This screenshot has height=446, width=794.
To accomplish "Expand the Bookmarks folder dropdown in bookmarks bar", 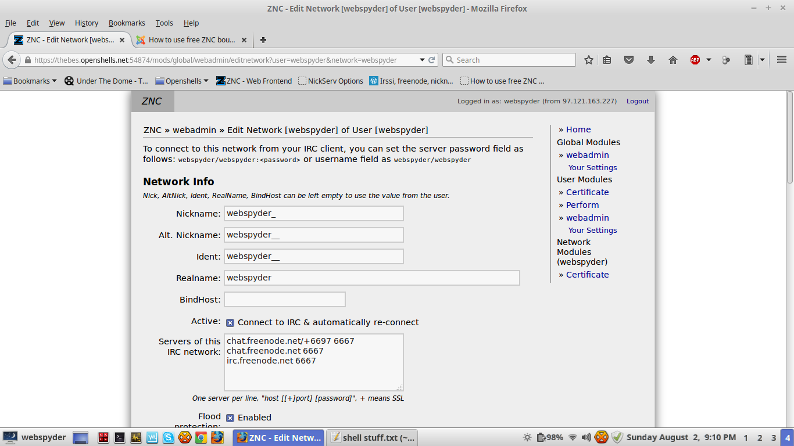I will [30, 81].
